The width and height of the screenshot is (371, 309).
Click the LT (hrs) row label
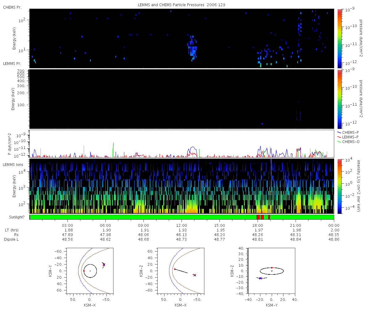(x=11, y=230)
